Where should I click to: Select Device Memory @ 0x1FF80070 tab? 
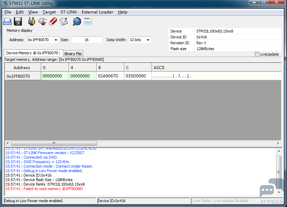pyautogui.click(x=34, y=53)
